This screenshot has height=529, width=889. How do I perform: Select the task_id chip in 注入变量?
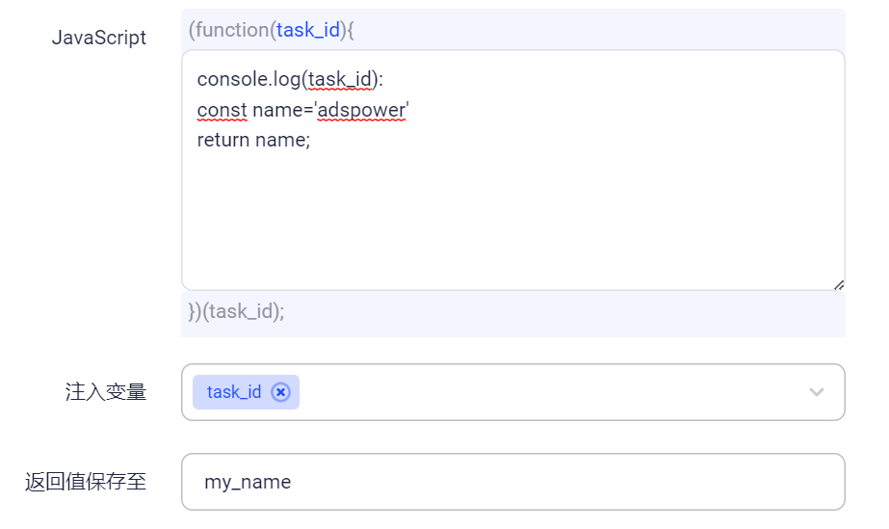234,392
